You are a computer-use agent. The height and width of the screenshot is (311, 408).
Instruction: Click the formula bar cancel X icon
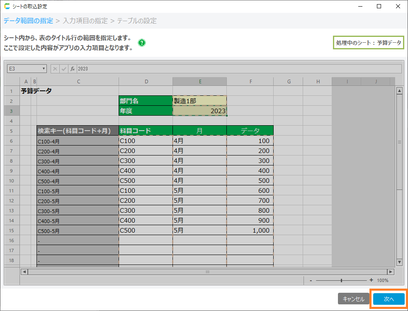[x=55, y=69]
